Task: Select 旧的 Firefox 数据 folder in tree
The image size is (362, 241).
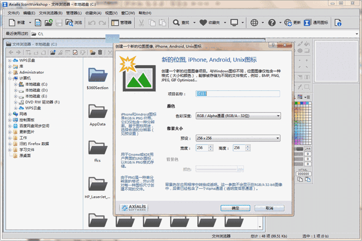Action: (34, 144)
